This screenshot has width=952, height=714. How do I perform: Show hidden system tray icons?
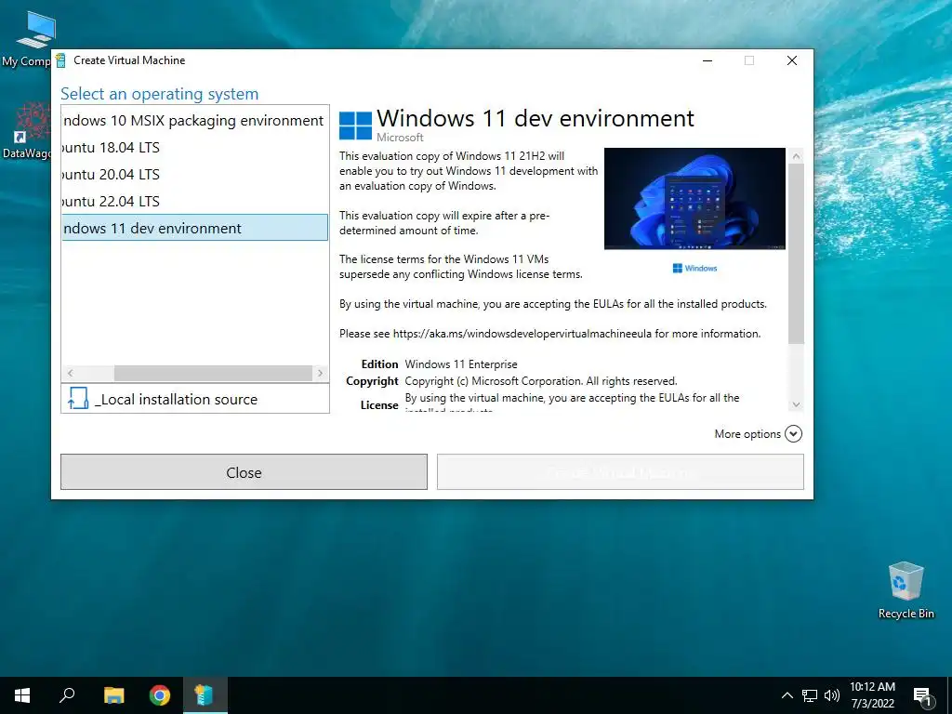pyautogui.click(x=787, y=695)
